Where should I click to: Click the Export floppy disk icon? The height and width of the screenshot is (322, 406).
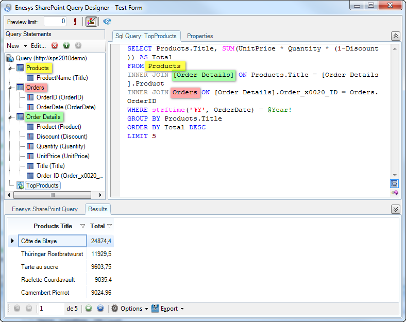point(156,309)
